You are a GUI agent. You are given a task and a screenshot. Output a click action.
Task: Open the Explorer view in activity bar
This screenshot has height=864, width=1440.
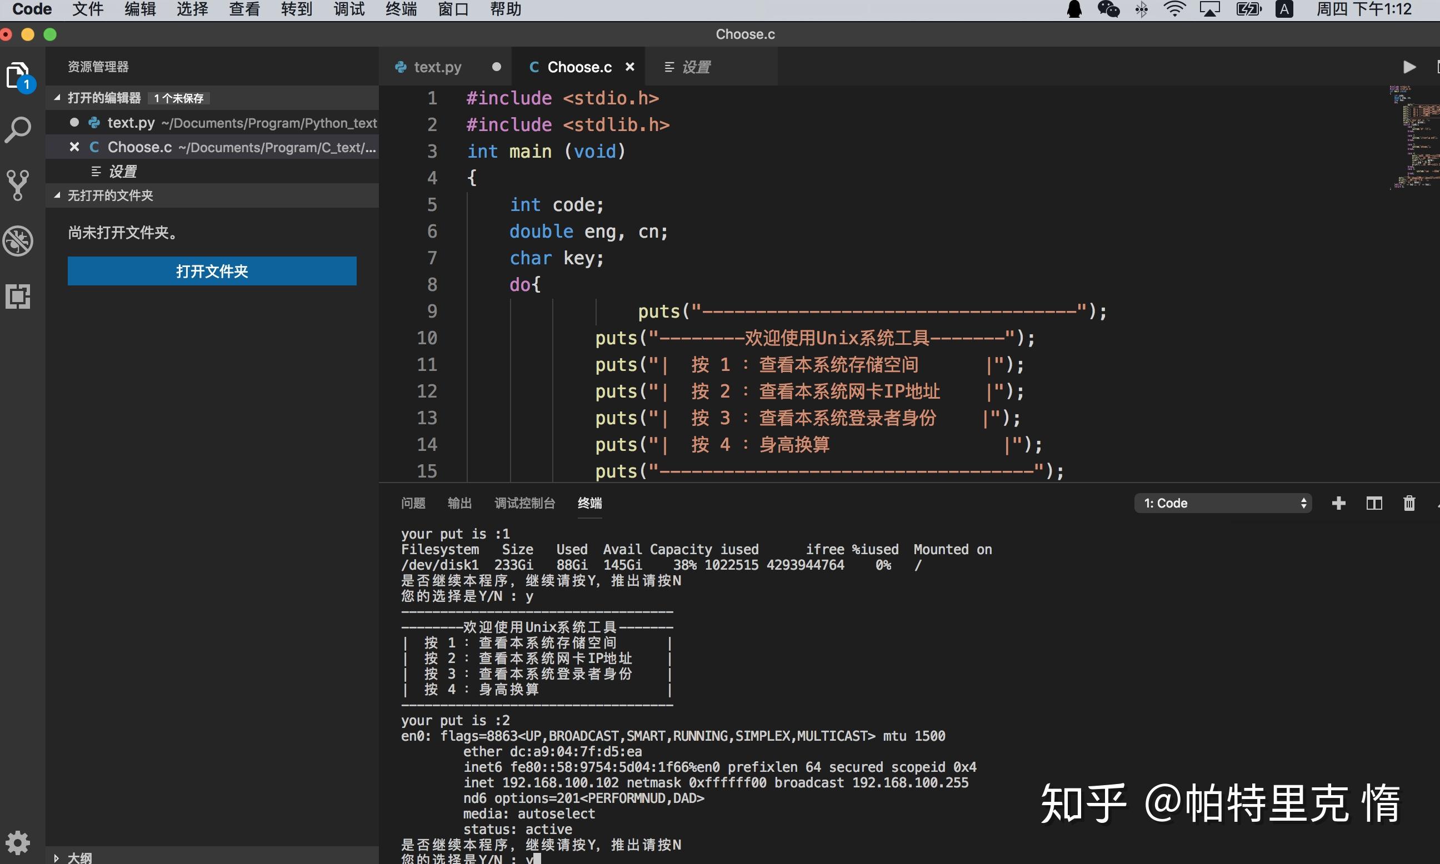[18, 76]
